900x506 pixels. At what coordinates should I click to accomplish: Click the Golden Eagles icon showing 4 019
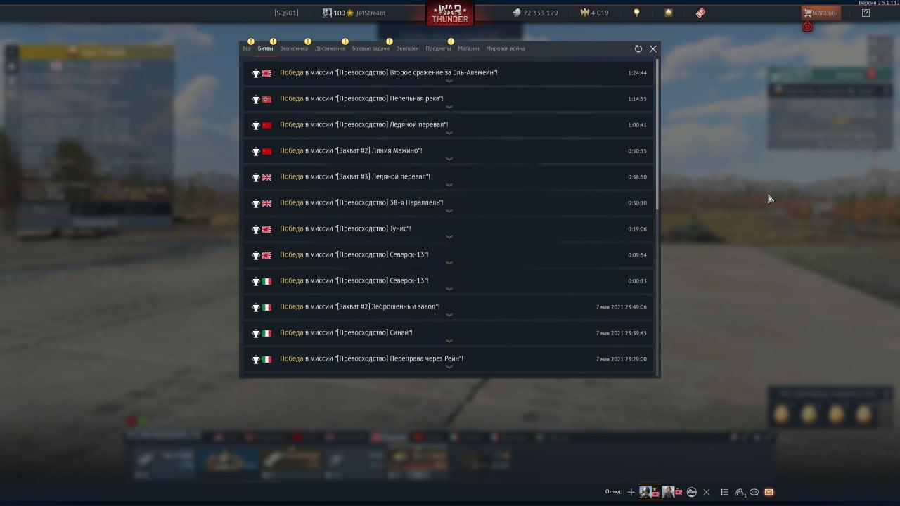tap(584, 13)
